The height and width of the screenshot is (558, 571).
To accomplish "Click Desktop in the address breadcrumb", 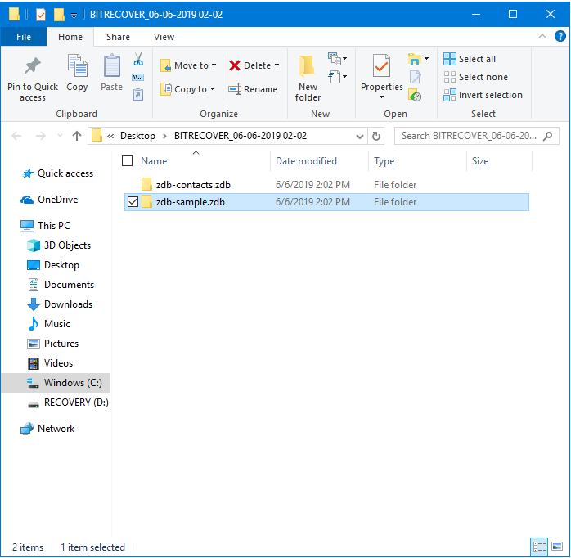I will pyautogui.click(x=137, y=136).
